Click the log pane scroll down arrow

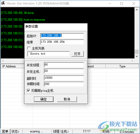137,56
